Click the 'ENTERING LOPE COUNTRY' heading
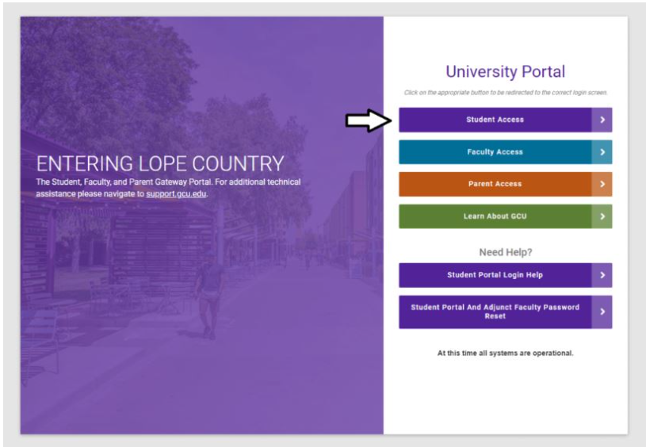The width and height of the screenshot is (646, 447). coord(160,163)
